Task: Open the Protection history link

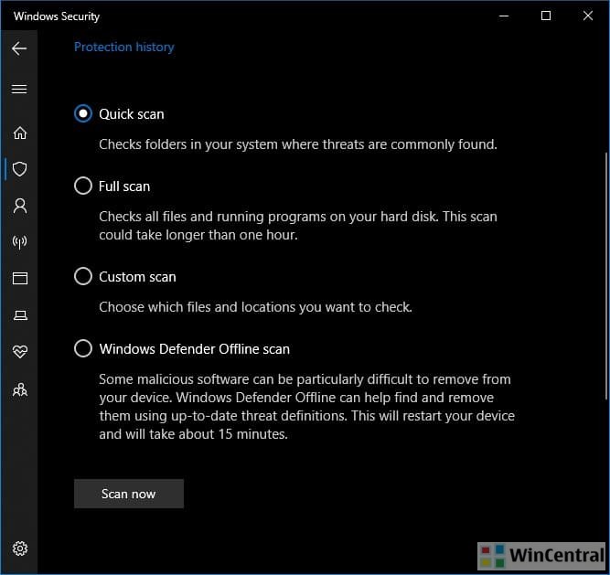Action: pyautogui.click(x=123, y=47)
